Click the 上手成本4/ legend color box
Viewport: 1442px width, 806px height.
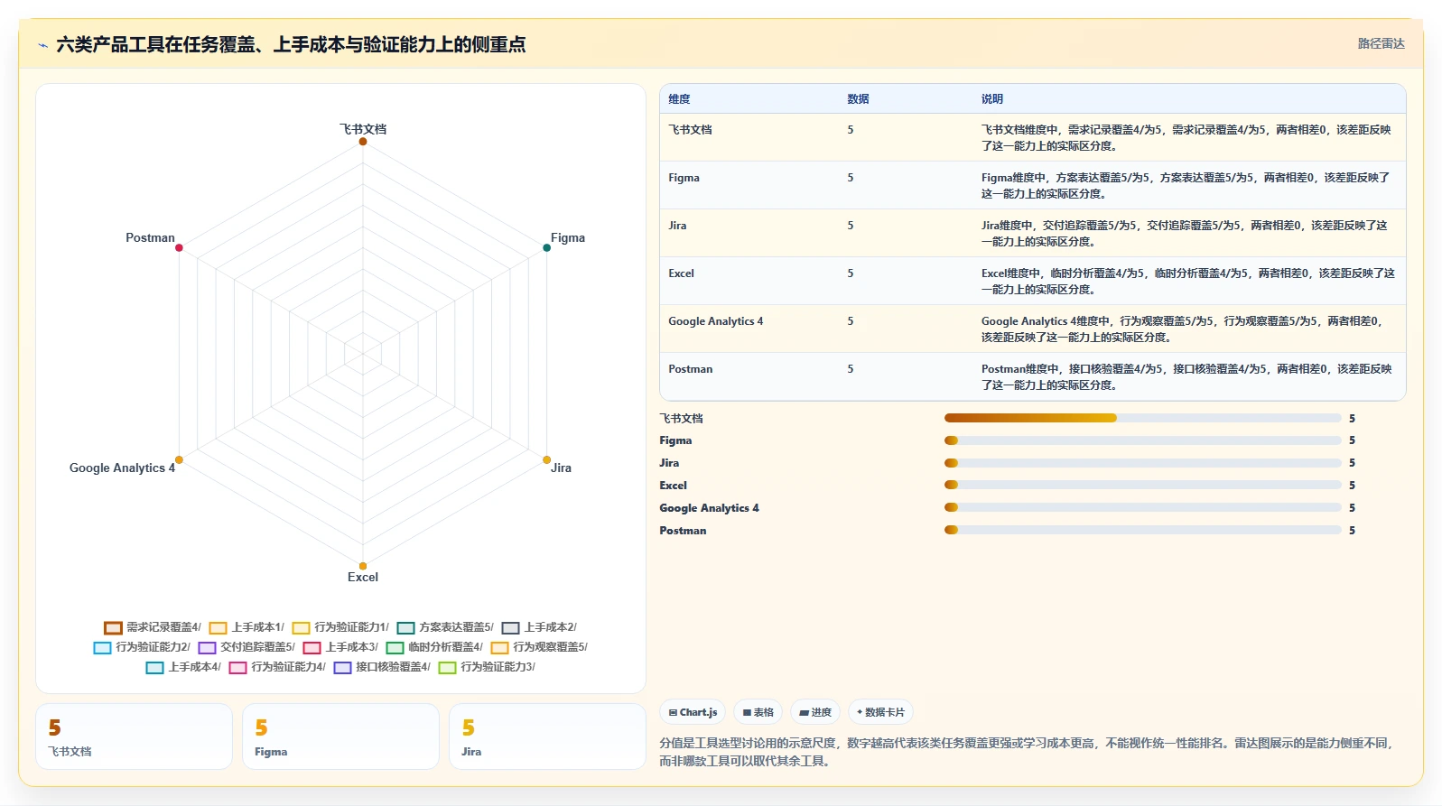point(154,667)
